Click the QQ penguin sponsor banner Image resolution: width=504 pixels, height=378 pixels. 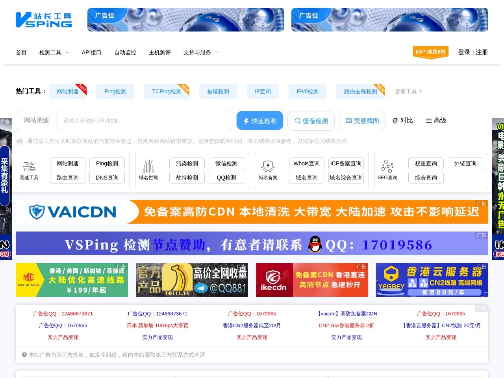click(x=252, y=244)
